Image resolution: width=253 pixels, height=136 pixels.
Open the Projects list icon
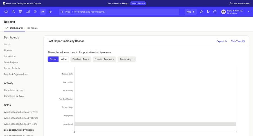tap(35, 12)
